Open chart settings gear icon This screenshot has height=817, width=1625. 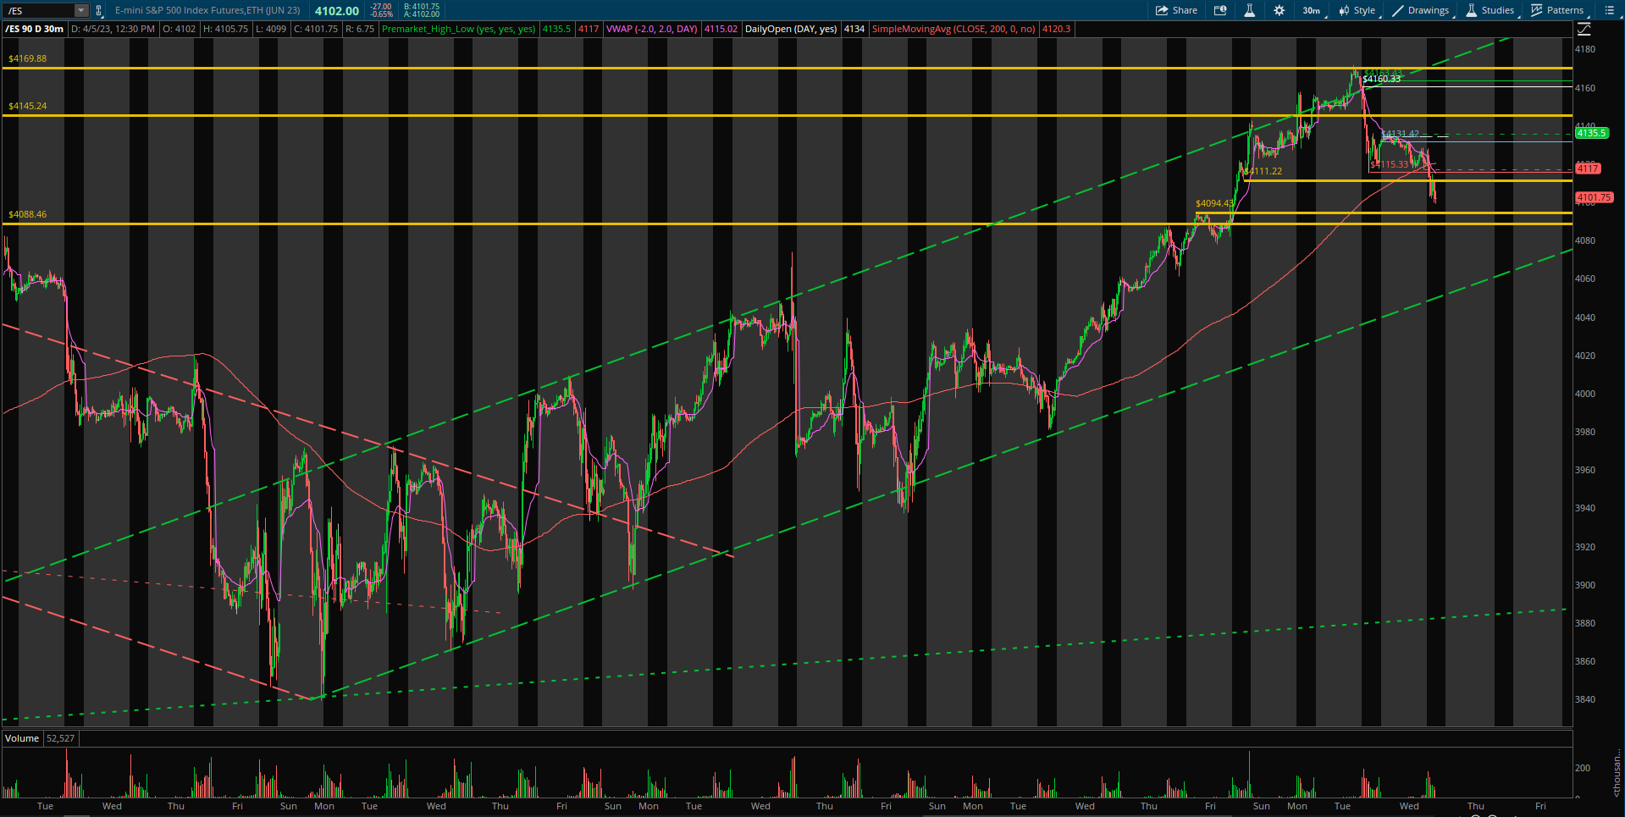(x=1279, y=10)
